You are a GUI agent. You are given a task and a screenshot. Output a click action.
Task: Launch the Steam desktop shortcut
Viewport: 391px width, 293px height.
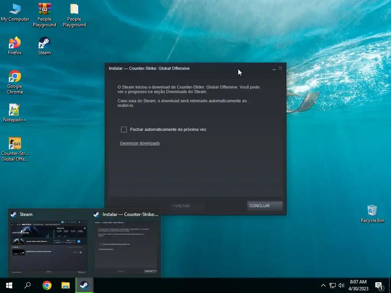click(x=44, y=46)
